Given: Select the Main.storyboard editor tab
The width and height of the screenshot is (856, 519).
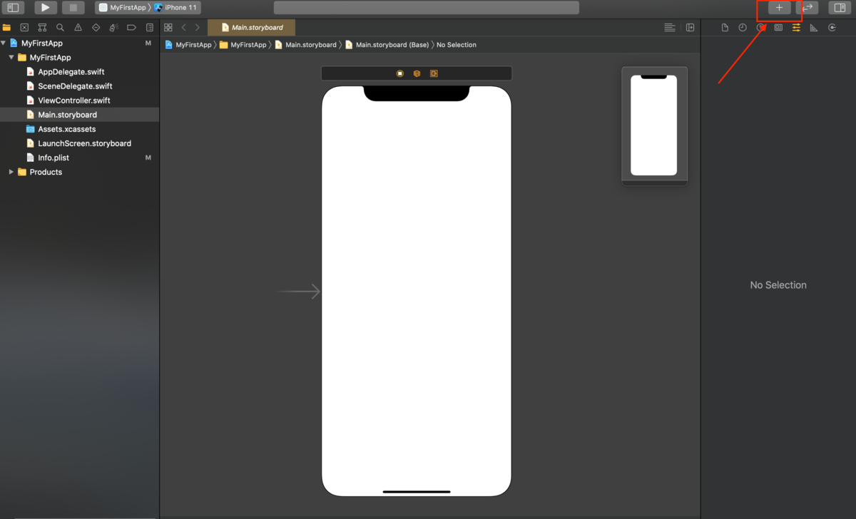Looking at the screenshot, I should coord(251,28).
